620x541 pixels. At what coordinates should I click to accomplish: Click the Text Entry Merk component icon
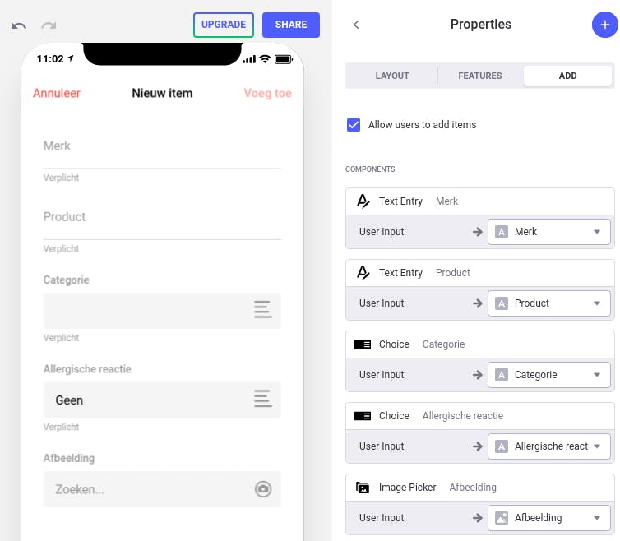pyautogui.click(x=363, y=201)
